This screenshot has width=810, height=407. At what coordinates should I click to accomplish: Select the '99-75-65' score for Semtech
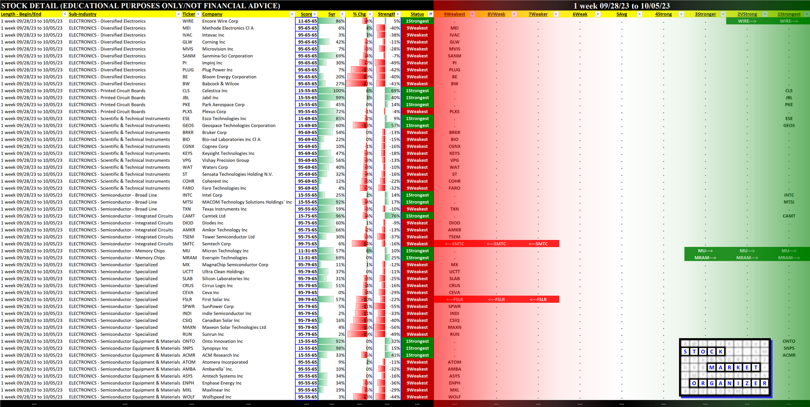point(307,244)
